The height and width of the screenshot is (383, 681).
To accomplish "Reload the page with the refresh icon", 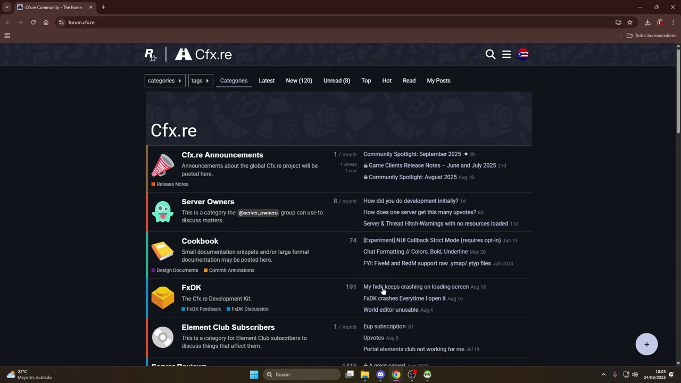I will coord(33,22).
